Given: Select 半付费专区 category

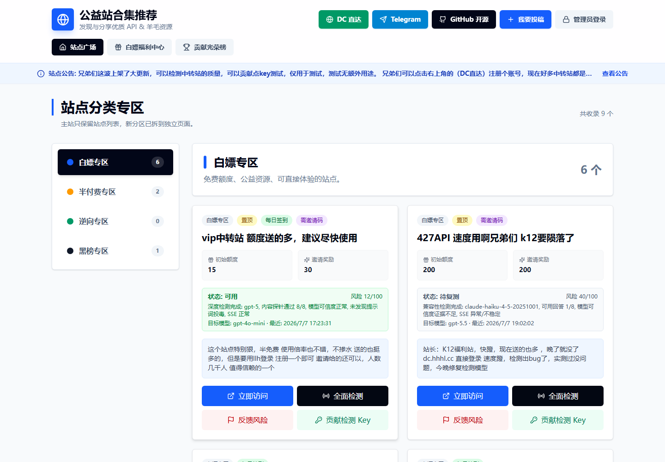Looking at the screenshot, I should pos(115,192).
